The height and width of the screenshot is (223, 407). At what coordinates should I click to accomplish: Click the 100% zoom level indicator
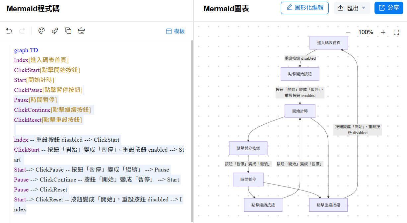[366, 32]
